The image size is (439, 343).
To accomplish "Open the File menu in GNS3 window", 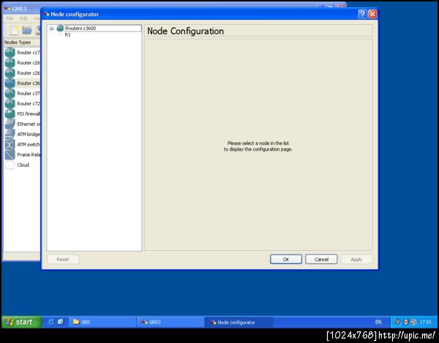I will click(x=10, y=18).
